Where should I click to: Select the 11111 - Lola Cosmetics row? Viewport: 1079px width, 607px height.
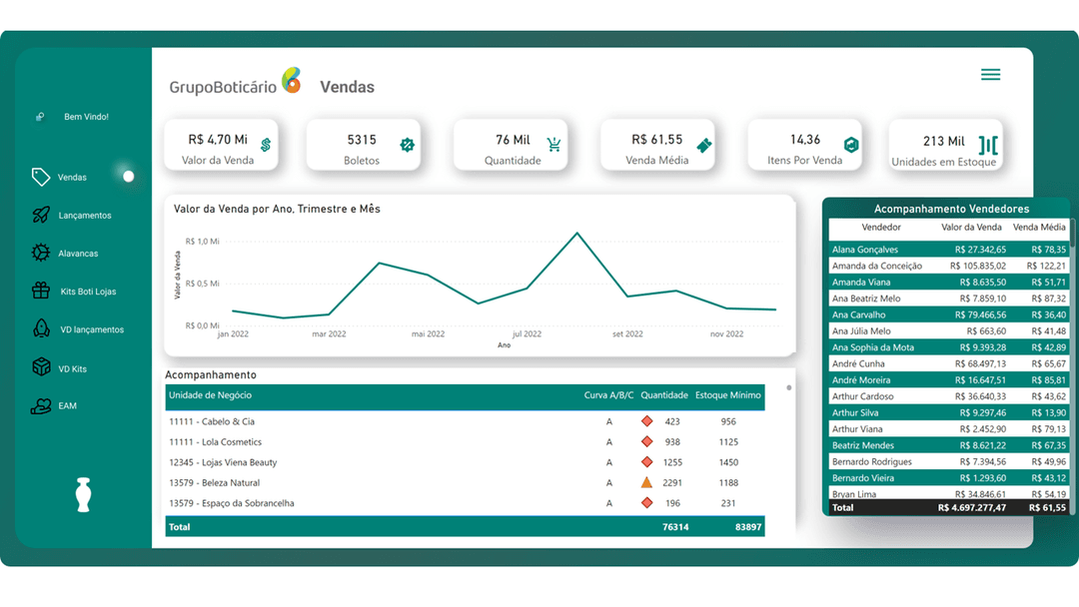466,442
